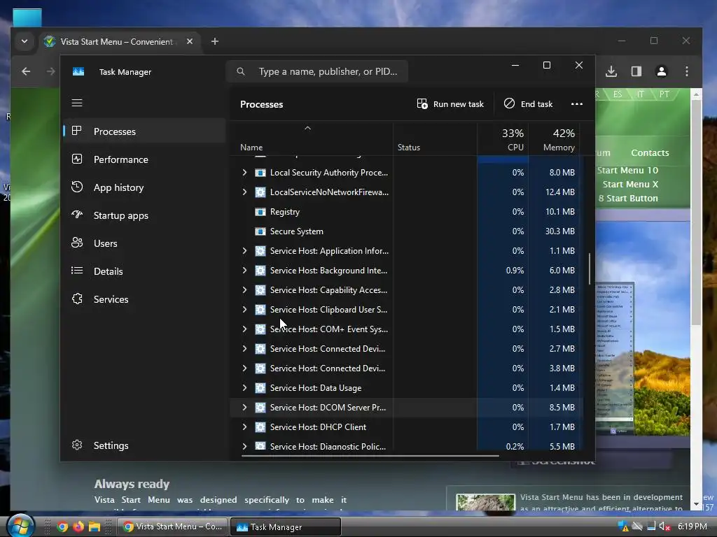Open the Start Menu 10 link

click(x=627, y=171)
